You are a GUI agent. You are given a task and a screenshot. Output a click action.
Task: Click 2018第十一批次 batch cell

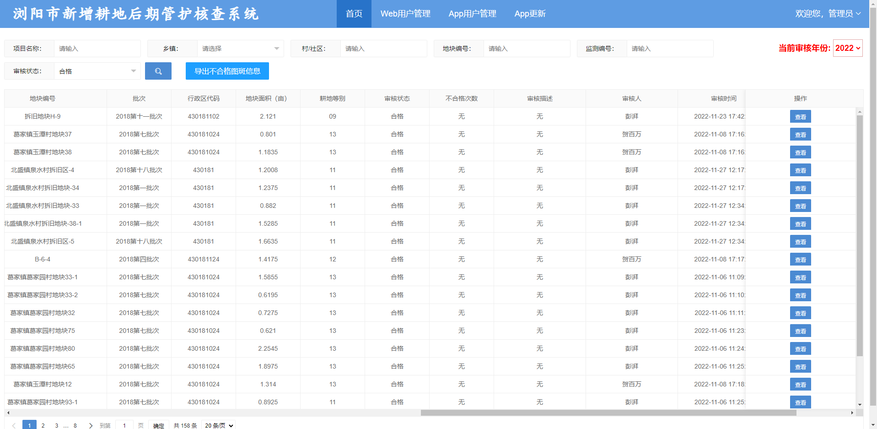139,116
